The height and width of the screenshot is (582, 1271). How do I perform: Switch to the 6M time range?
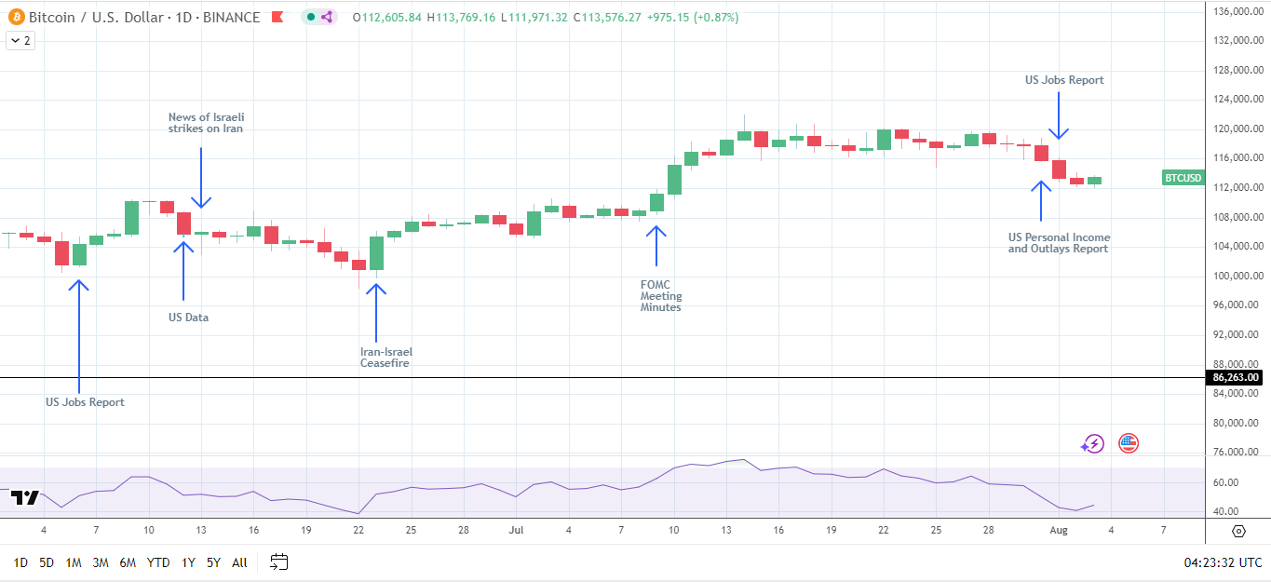point(128,562)
